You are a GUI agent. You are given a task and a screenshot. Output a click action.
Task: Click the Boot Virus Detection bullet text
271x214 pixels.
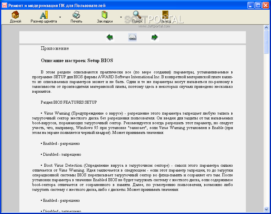click(132, 177)
